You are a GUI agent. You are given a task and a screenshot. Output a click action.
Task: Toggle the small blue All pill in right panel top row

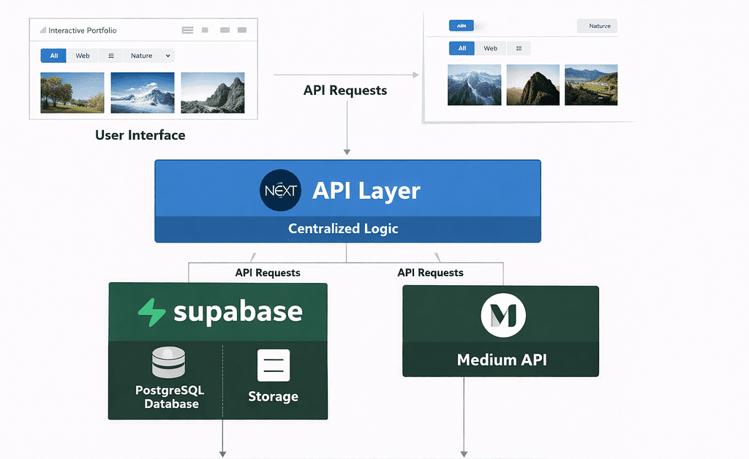(x=461, y=26)
